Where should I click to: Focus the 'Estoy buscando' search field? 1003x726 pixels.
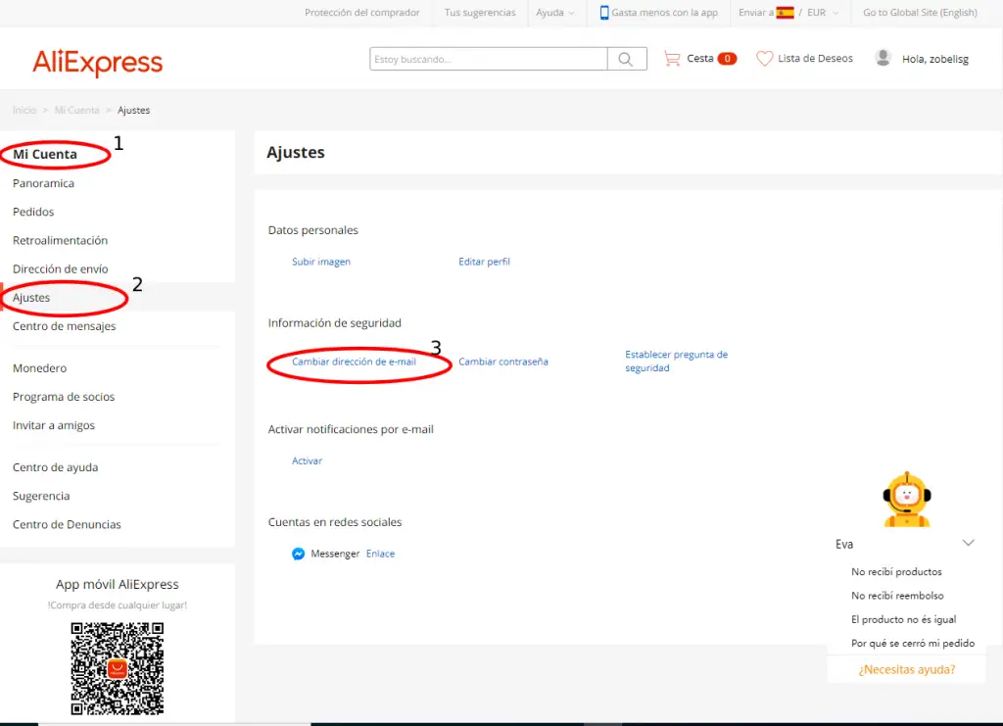tap(488, 59)
